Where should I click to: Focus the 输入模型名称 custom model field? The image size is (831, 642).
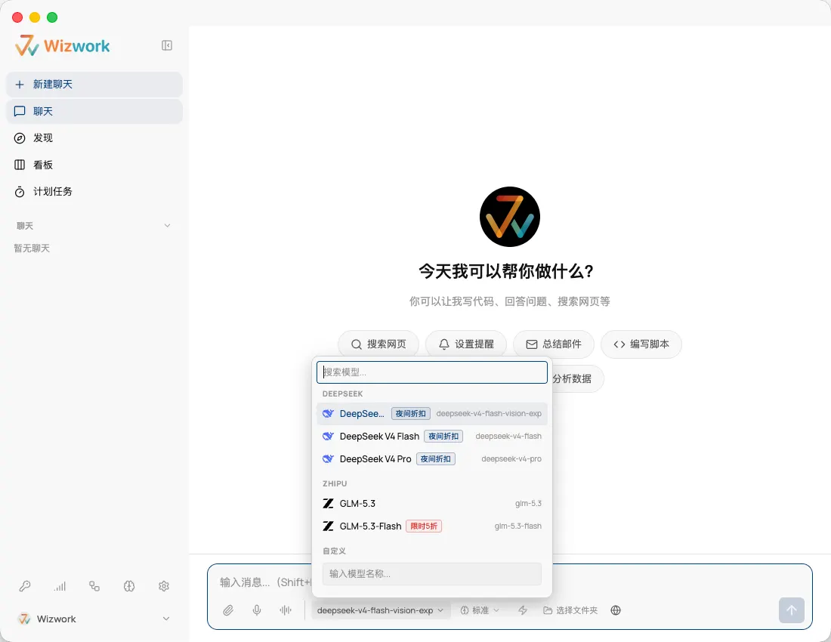[x=432, y=574]
